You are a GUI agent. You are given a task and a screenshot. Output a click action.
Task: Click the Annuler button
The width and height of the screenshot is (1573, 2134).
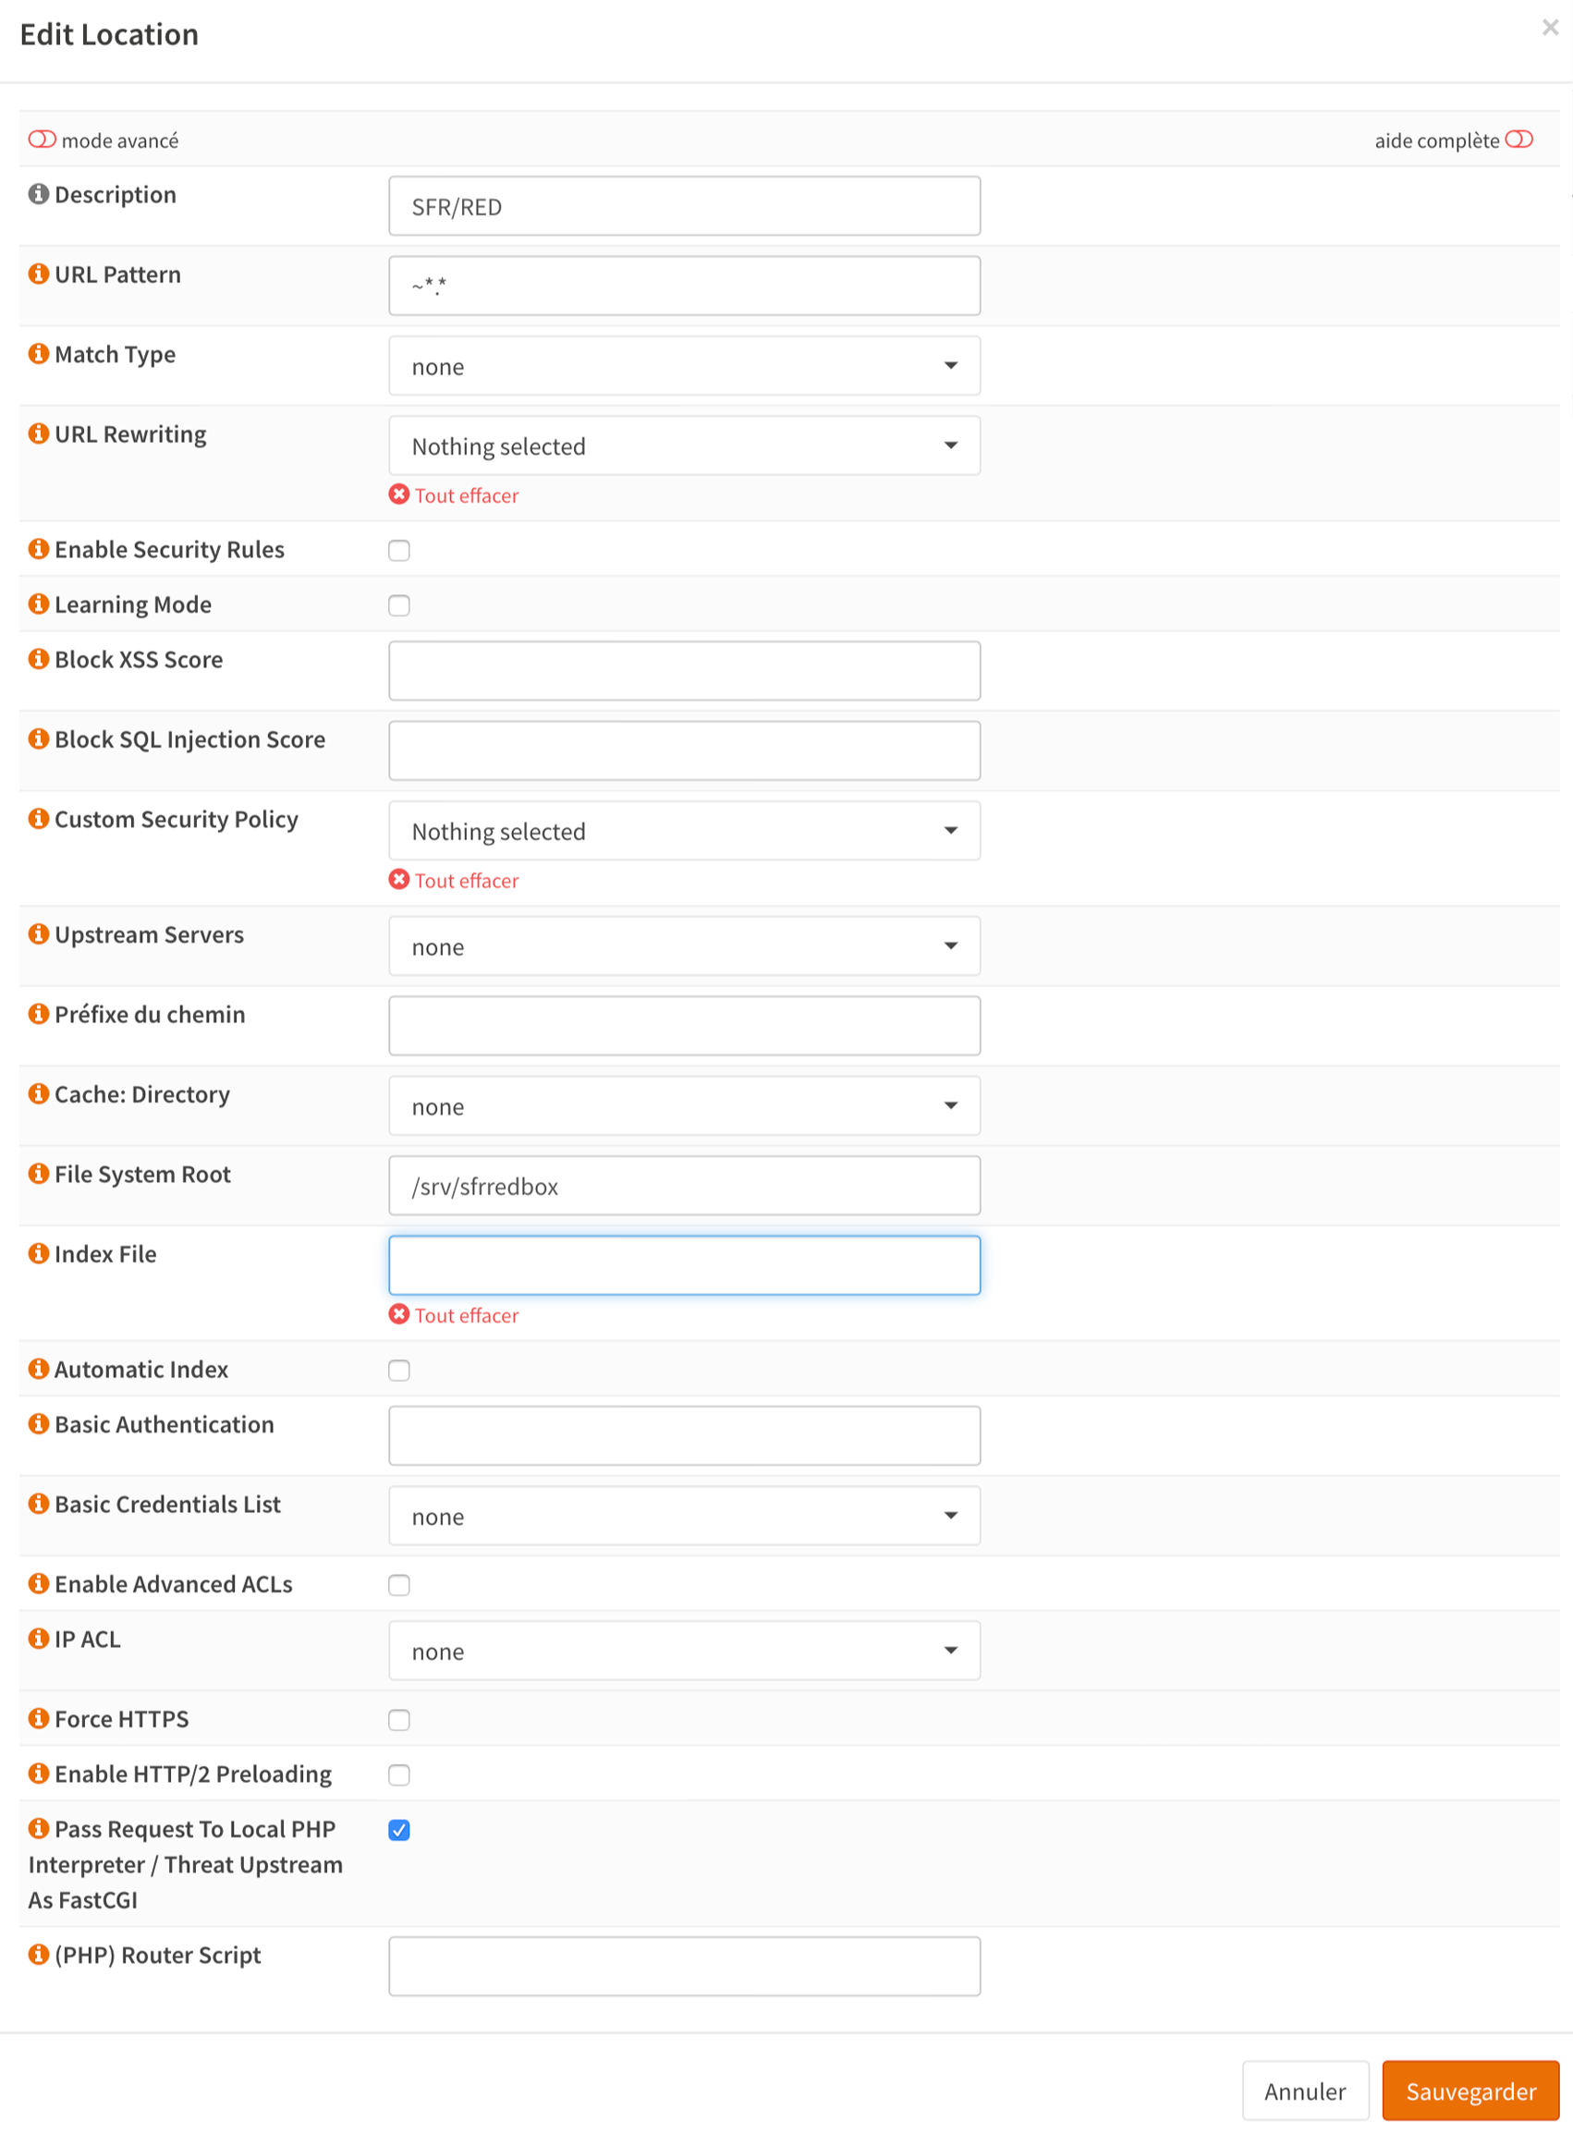(1304, 2091)
